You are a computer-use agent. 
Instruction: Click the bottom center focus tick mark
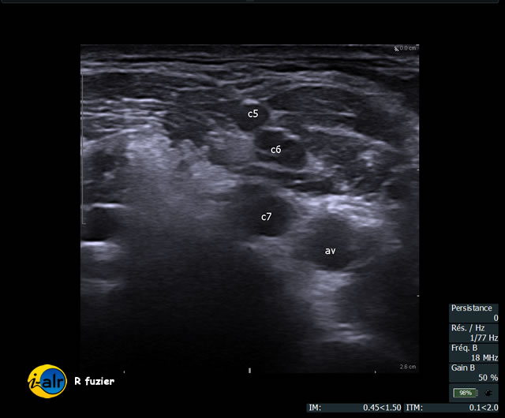click(x=249, y=369)
